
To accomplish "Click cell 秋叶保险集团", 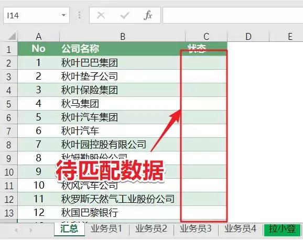I will (123, 90).
